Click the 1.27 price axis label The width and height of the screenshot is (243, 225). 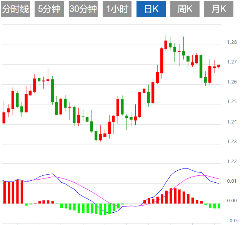point(232,62)
